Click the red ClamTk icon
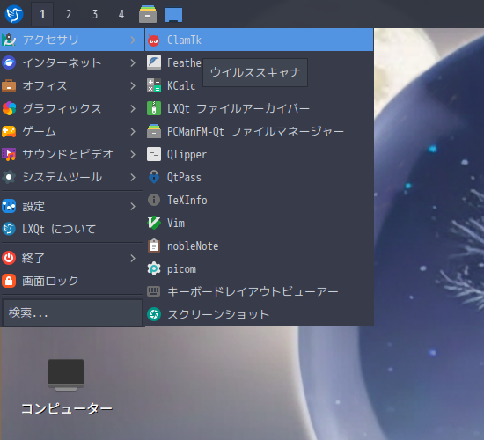The height and width of the screenshot is (440, 484). click(154, 40)
